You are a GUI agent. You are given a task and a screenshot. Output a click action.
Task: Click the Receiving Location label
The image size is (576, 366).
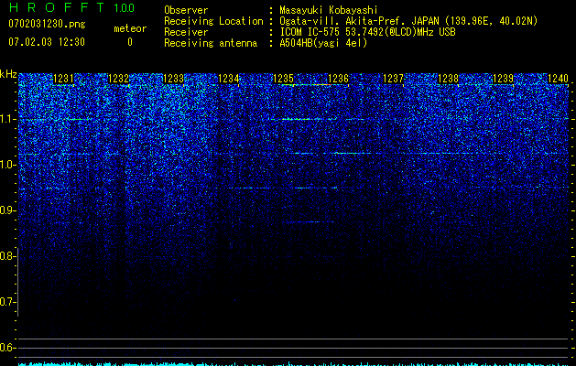coord(213,21)
